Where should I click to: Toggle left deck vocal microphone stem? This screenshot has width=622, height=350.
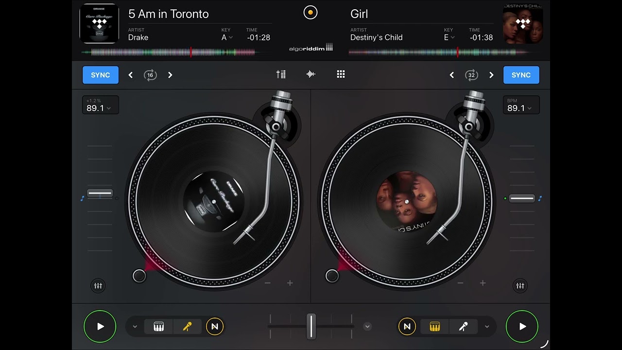pyautogui.click(x=187, y=327)
